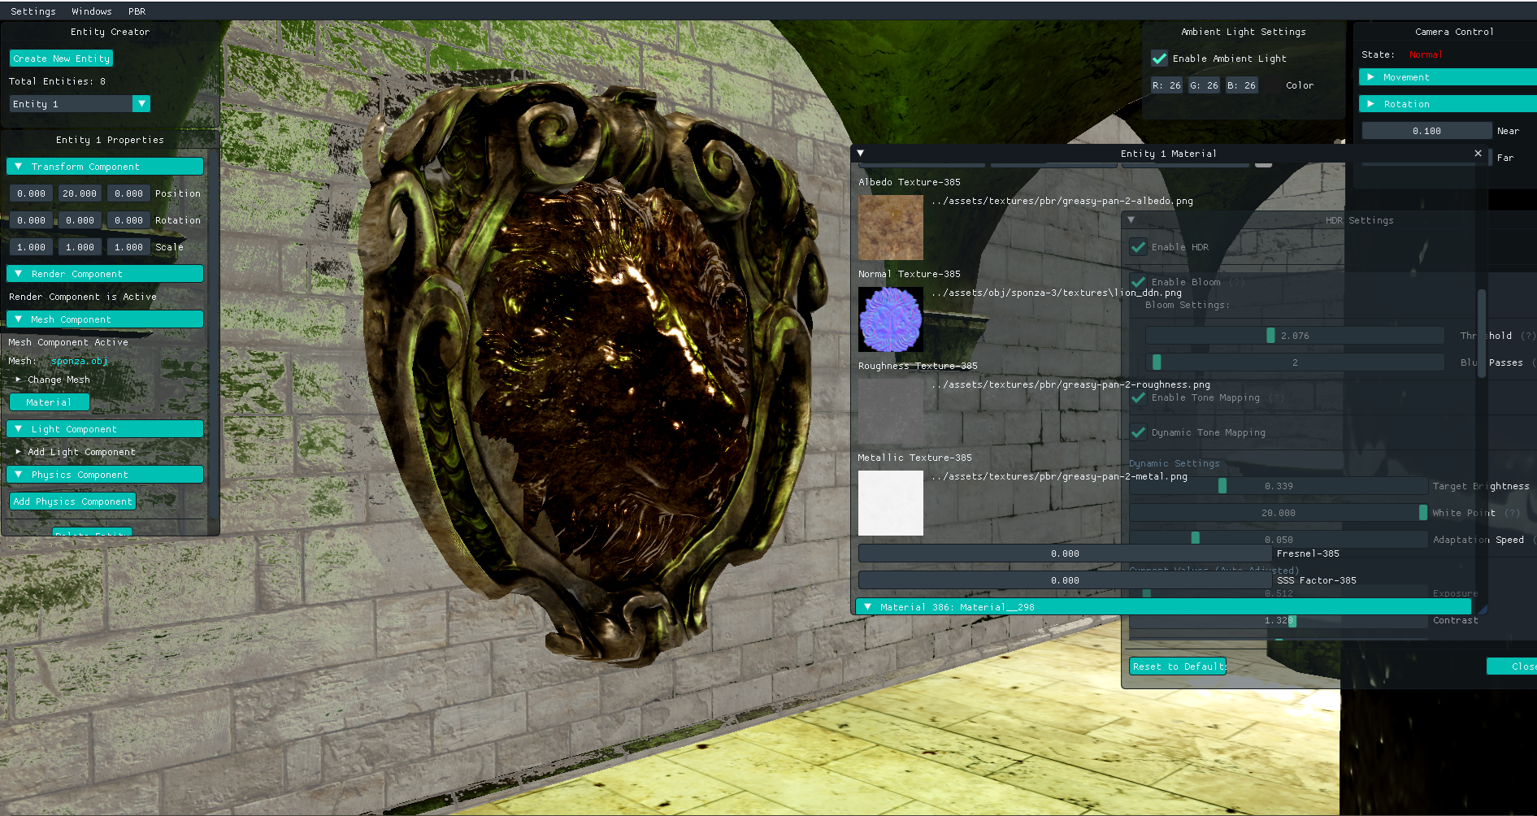Click the Near plane value field
This screenshot has height=816, width=1537.
1426,131
